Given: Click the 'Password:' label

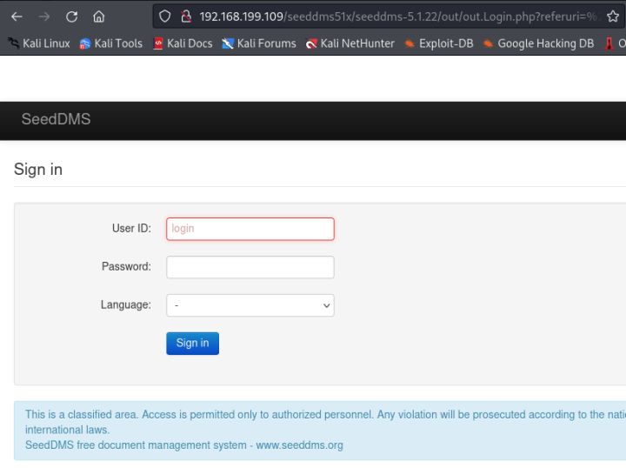Looking at the screenshot, I should coord(126,266).
